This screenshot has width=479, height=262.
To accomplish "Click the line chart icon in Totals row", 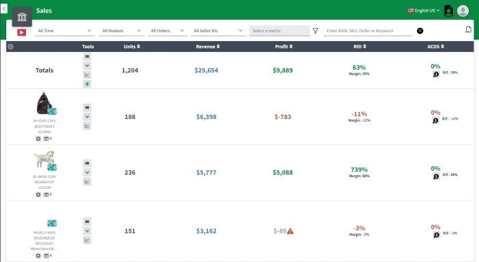I will (87, 75).
